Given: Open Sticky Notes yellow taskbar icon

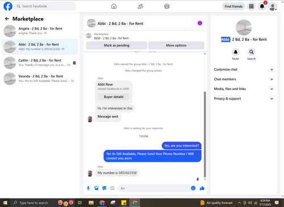Looking at the screenshot, I should 124,203.
